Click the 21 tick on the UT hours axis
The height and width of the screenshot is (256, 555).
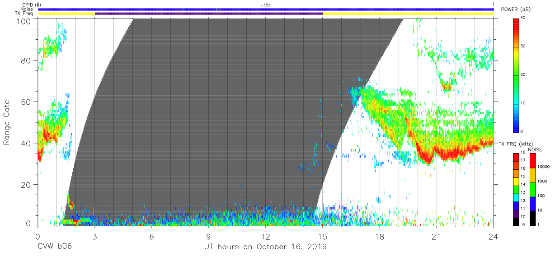click(x=437, y=236)
